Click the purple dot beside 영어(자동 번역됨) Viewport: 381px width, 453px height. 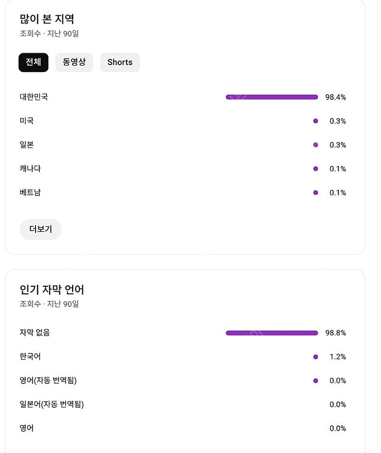(315, 380)
